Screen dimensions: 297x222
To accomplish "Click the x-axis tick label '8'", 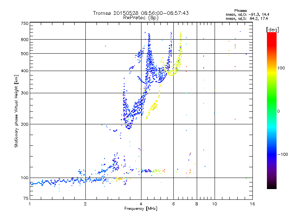I will pos(197,204).
